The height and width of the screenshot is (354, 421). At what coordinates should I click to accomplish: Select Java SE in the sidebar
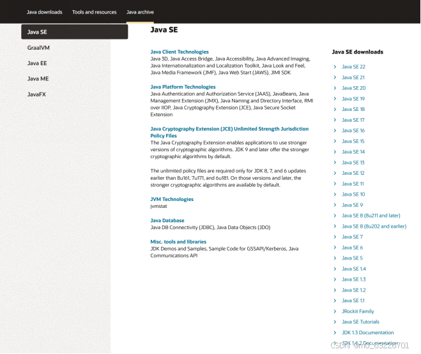[x=75, y=32]
